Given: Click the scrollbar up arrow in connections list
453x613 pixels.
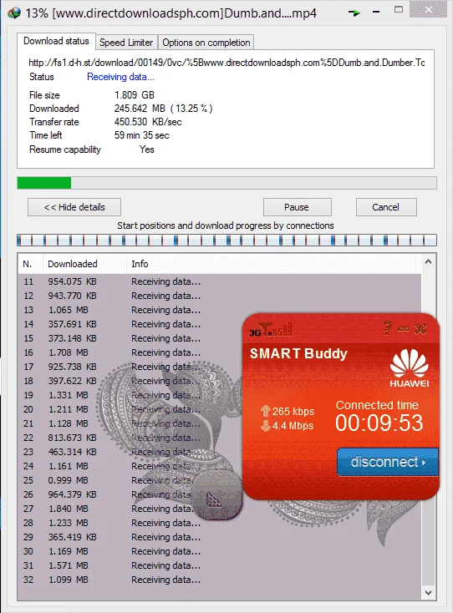Looking at the screenshot, I should pyautogui.click(x=429, y=261).
